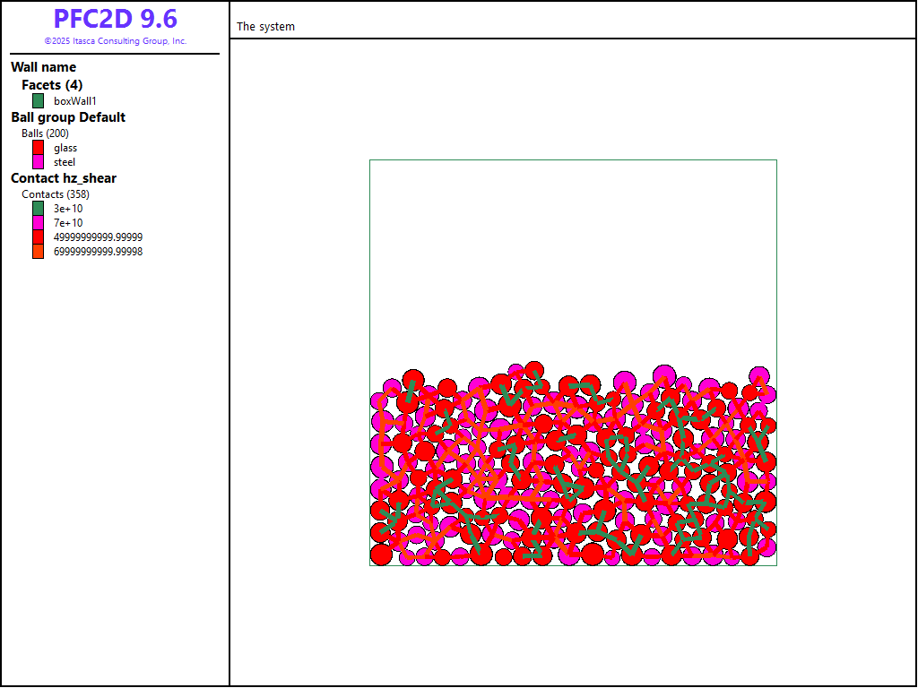Image resolution: width=918 pixels, height=688 pixels.
Task: Click the Contacts (358) legend entry
Action: pos(56,194)
